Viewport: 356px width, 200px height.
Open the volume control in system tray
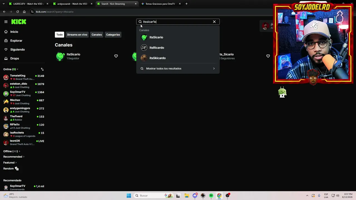(338, 196)
